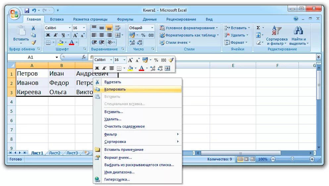Click the zoom slider handle
This screenshot has width=329, height=186.
tap(292, 159)
